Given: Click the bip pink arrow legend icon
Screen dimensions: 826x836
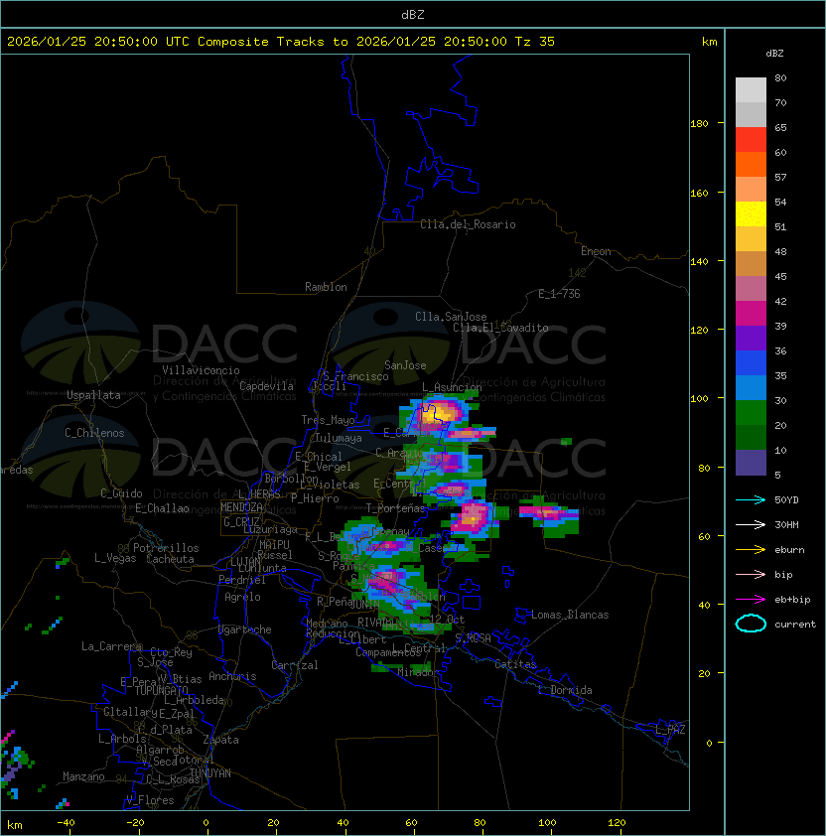Looking at the screenshot, I should pos(751,574).
